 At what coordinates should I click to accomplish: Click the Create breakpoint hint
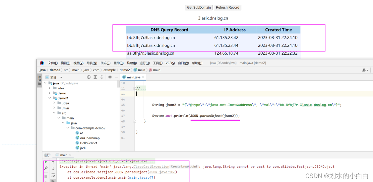click(184, 166)
